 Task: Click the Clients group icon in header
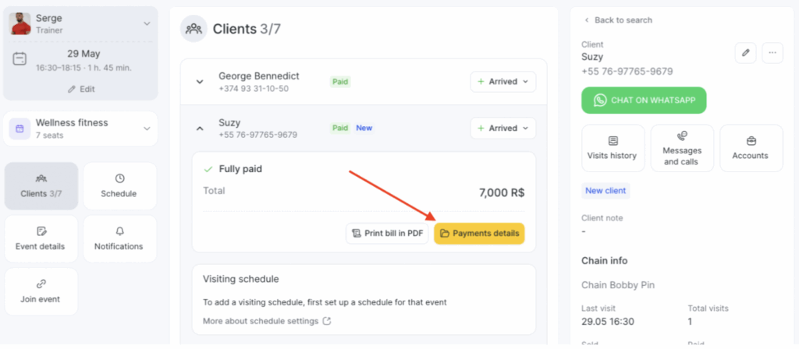194,30
